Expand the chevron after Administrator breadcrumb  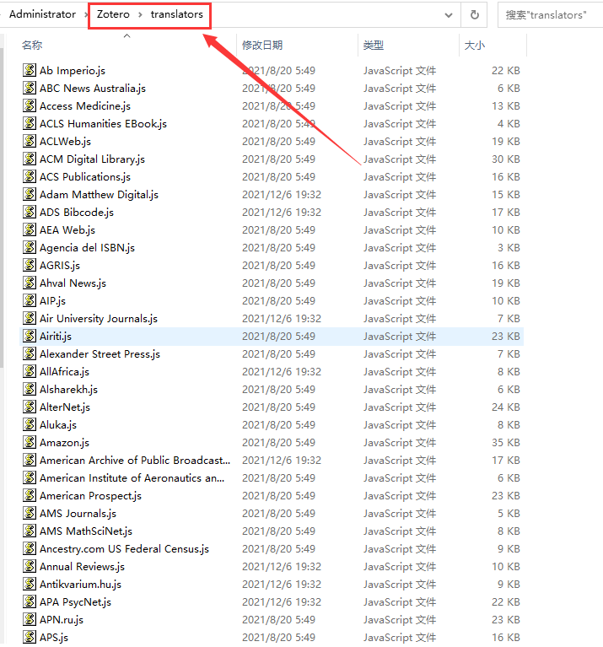86,15
